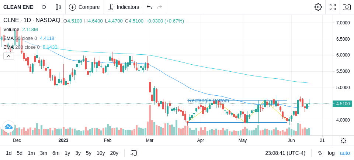Click the EMA 50 value 4.4118
354x160 pixels.
(x=47, y=38)
